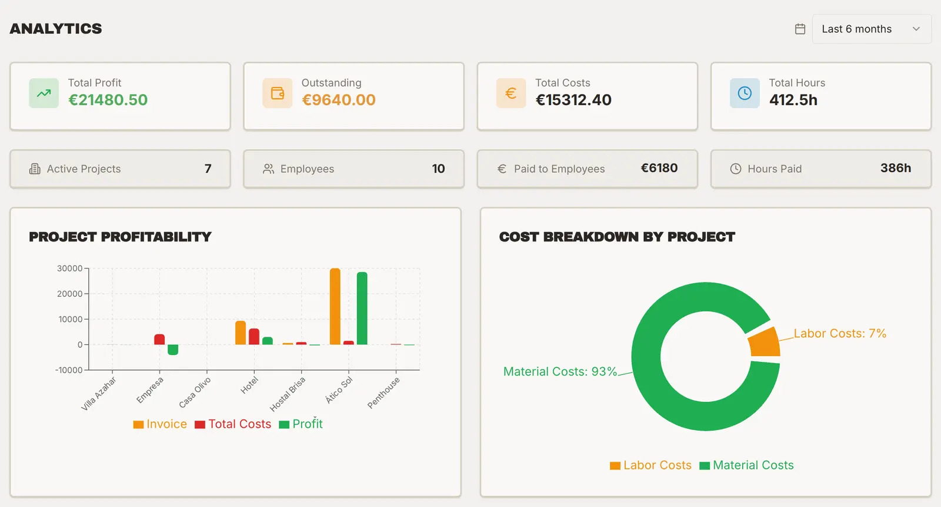Click the Project Profitability heading

pos(120,237)
